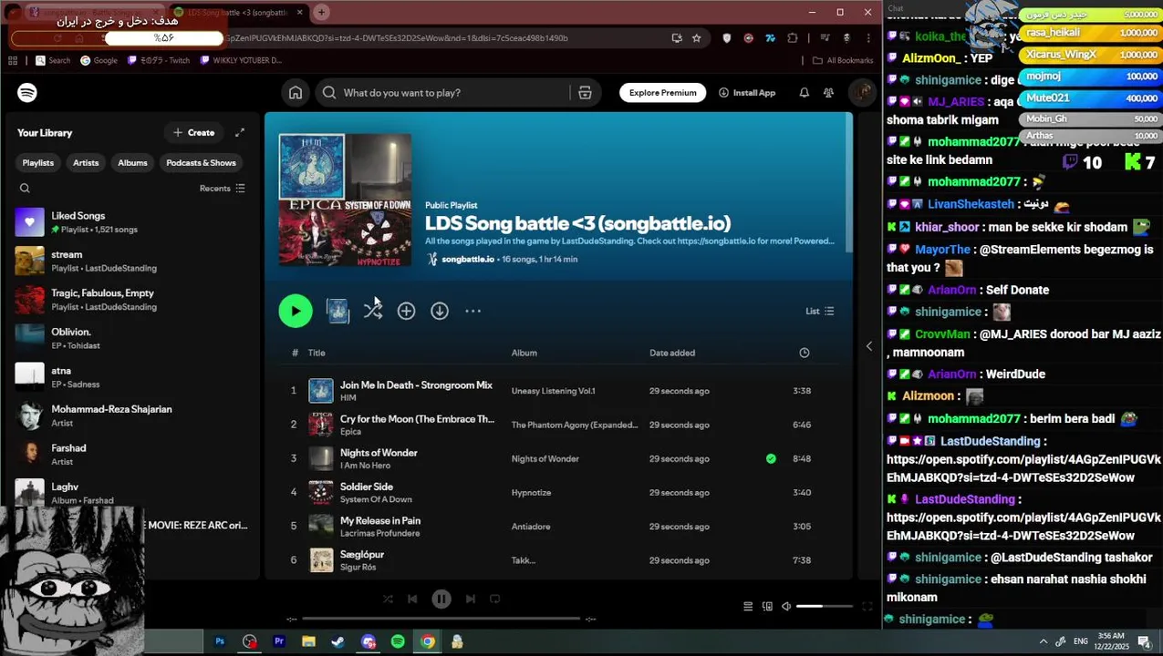Click Install App button
The width and height of the screenshot is (1163, 656).
(747, 92)
